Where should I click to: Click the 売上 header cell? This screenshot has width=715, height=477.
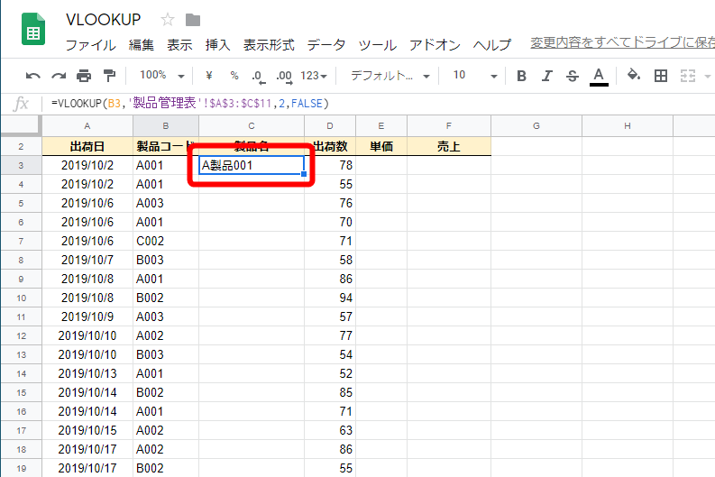(x=449, y=146)
